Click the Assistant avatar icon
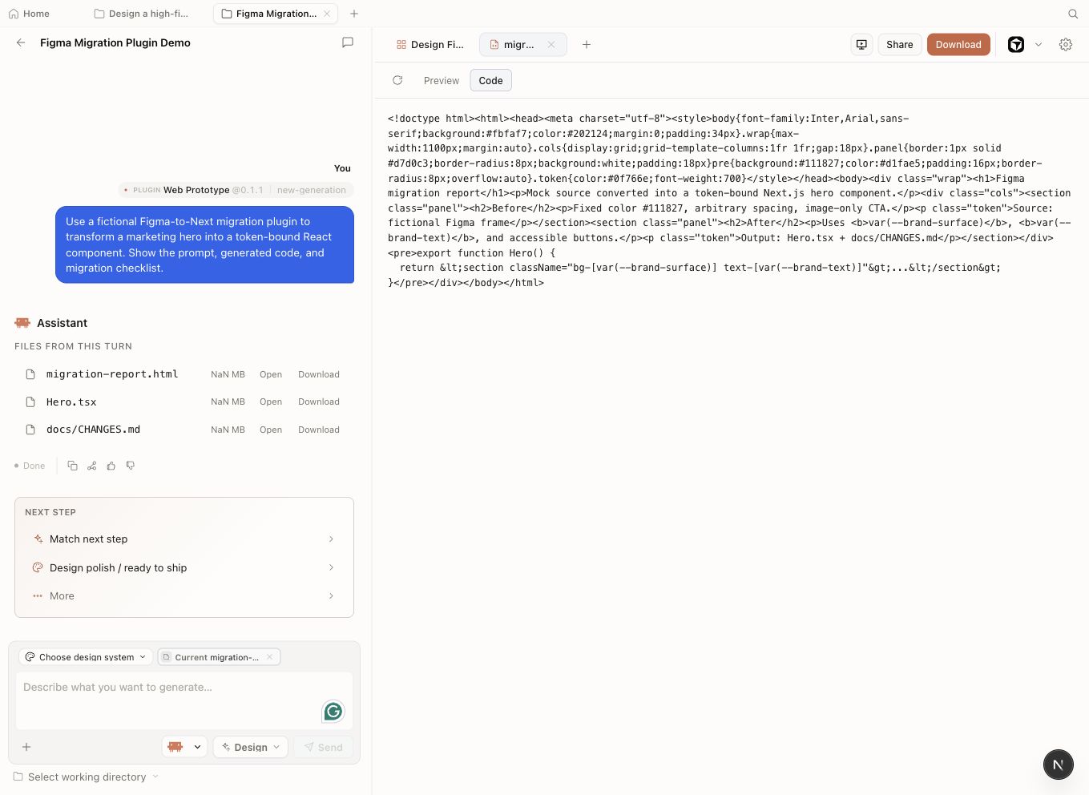1089x795 pixels. (x=22, y=323)
